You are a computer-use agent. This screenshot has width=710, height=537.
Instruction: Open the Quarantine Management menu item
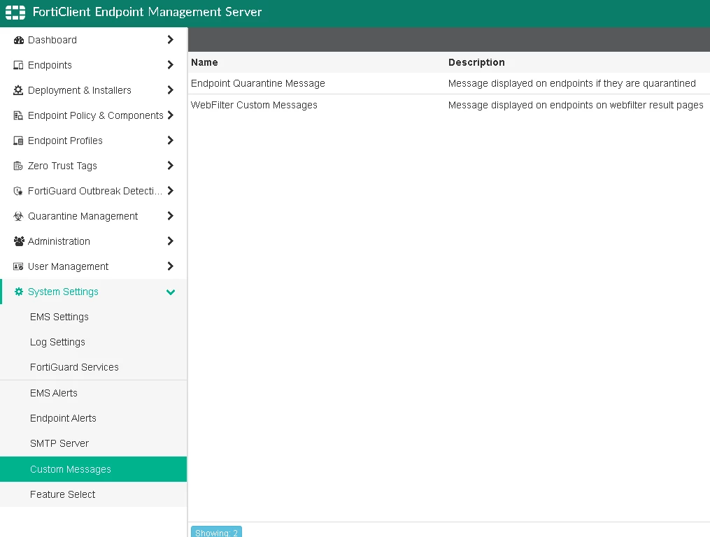pyautogui.click(x=93, y=216)
